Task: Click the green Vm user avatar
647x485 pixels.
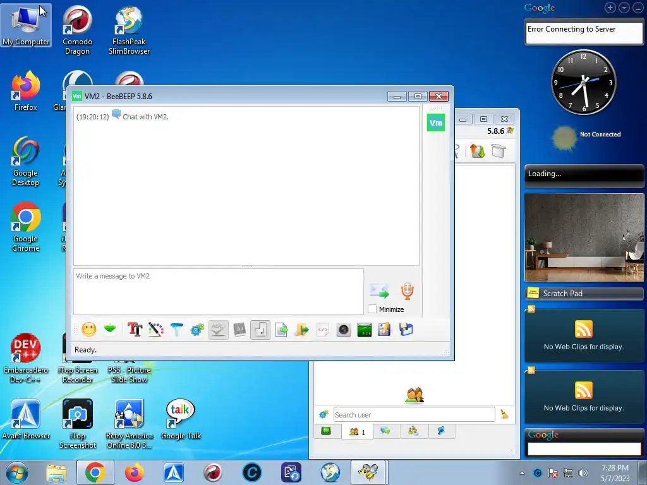Action: click(436, 123)
